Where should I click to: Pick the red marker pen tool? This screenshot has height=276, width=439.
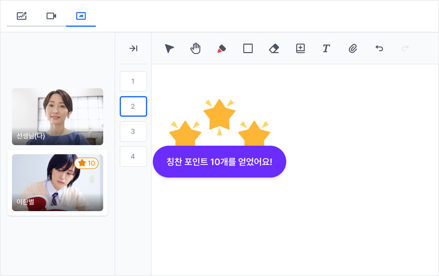(x=221, y=49)
